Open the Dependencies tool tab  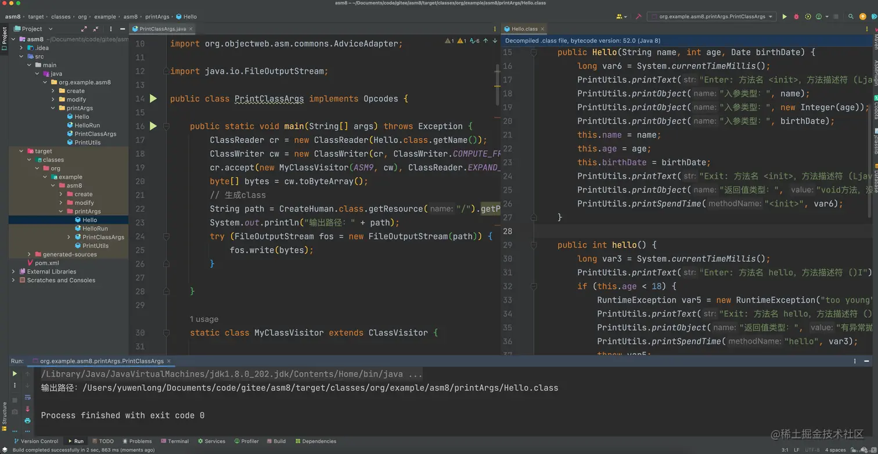[315, 441]
